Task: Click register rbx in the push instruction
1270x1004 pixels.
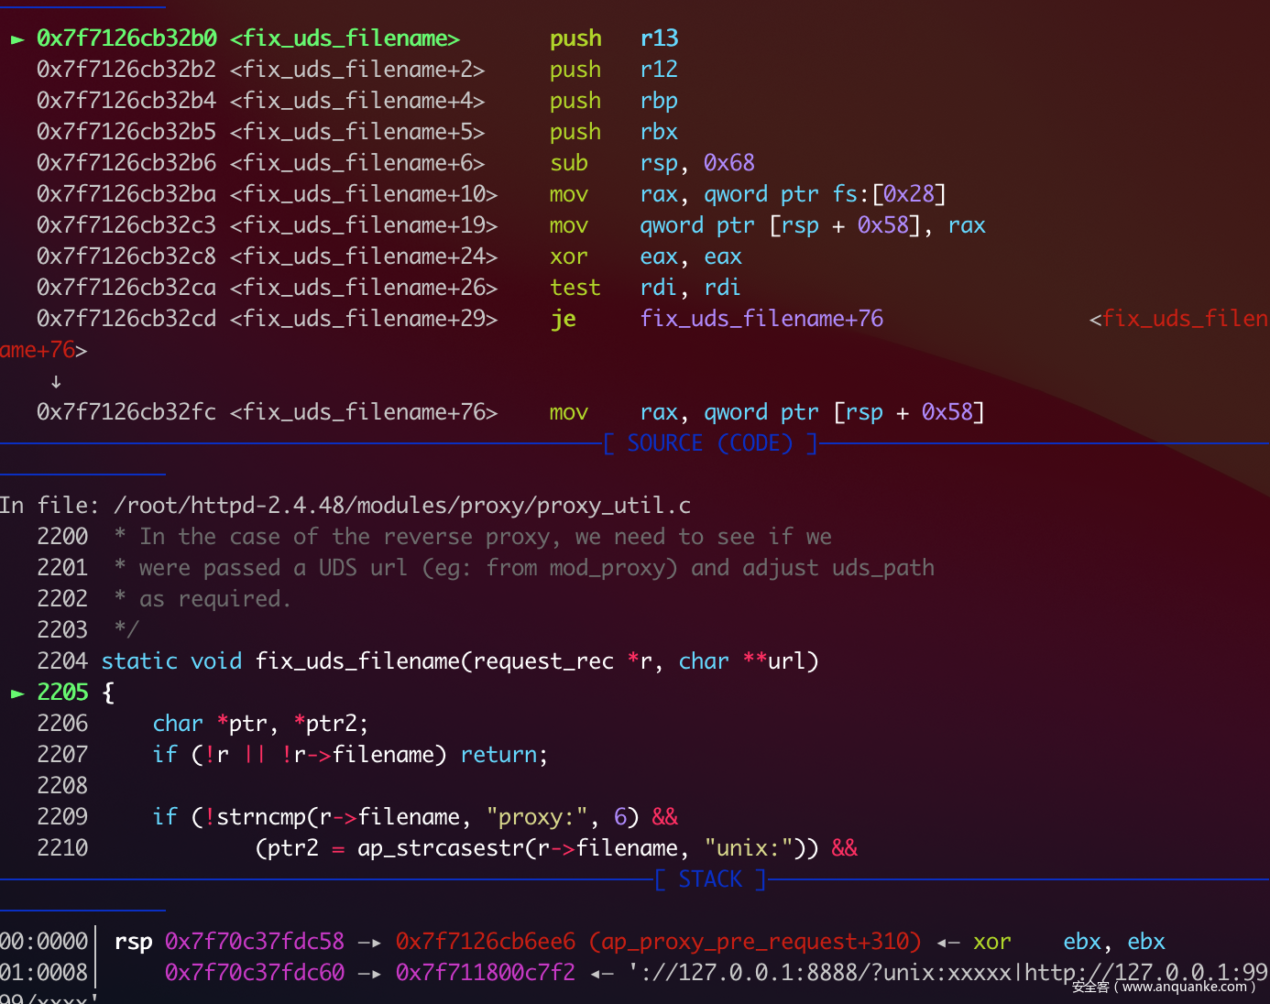Action: [659, 132]
